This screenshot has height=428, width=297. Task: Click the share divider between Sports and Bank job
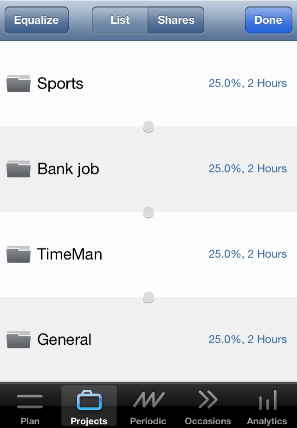pyautogui.click(x=148, y=126)
